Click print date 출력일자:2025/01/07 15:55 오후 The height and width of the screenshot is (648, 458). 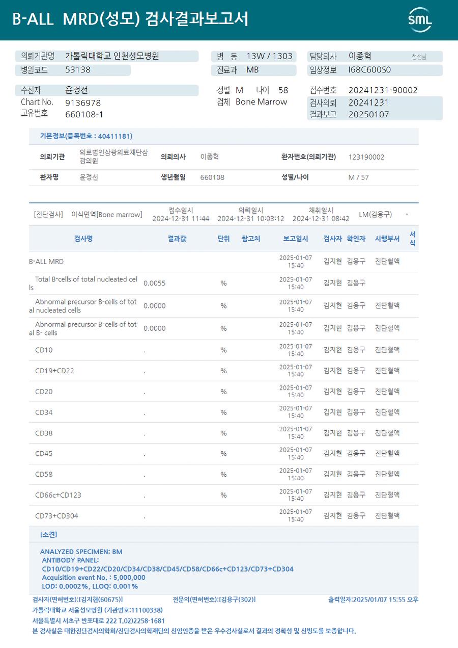tap(373, 600)
